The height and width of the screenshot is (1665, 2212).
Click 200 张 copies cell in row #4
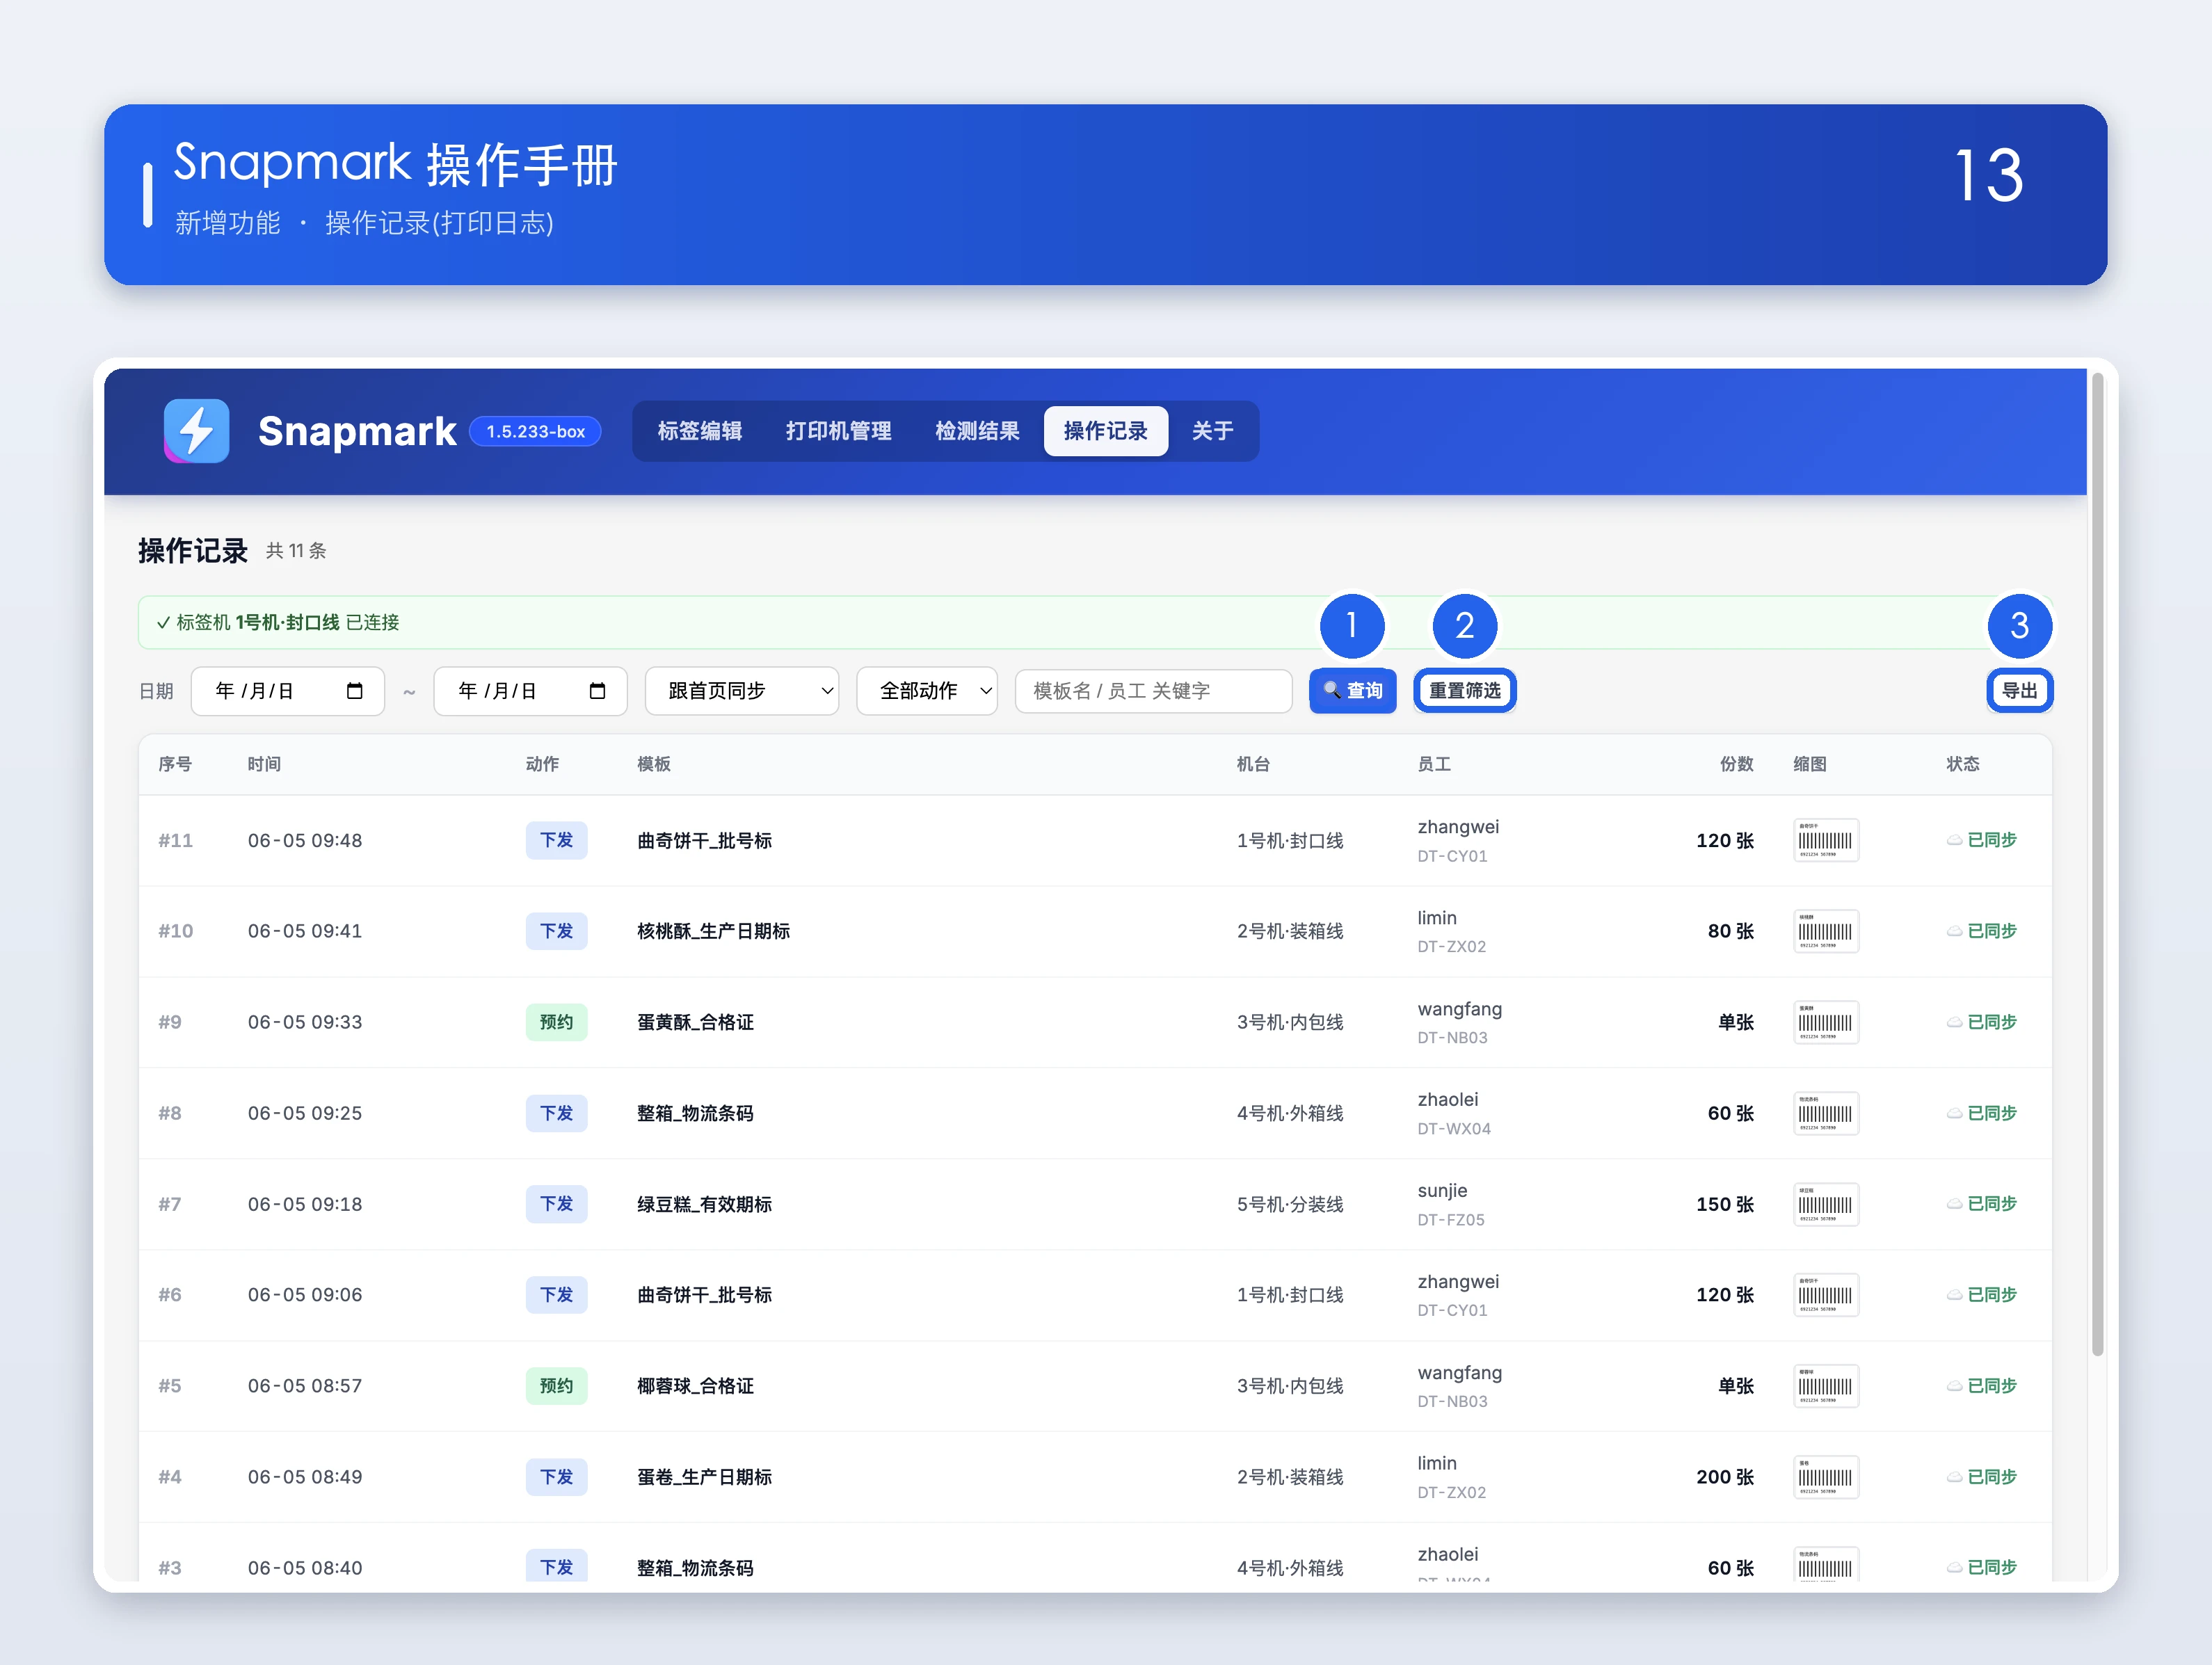(1725, 1477)
